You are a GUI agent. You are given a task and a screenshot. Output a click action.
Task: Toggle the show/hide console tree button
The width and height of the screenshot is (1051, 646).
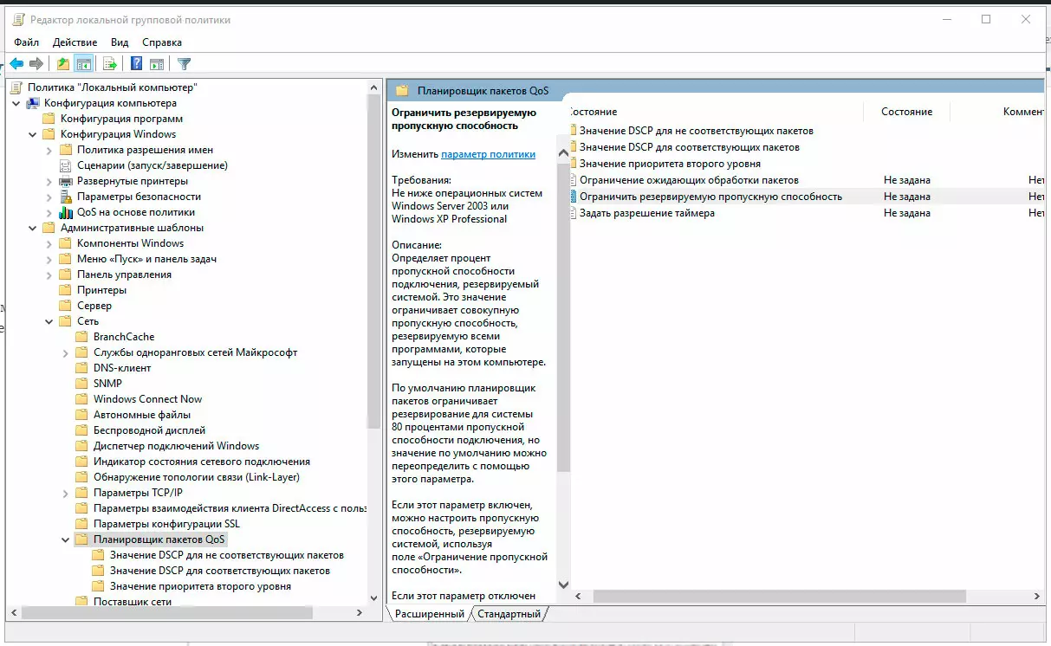(84, 63)
